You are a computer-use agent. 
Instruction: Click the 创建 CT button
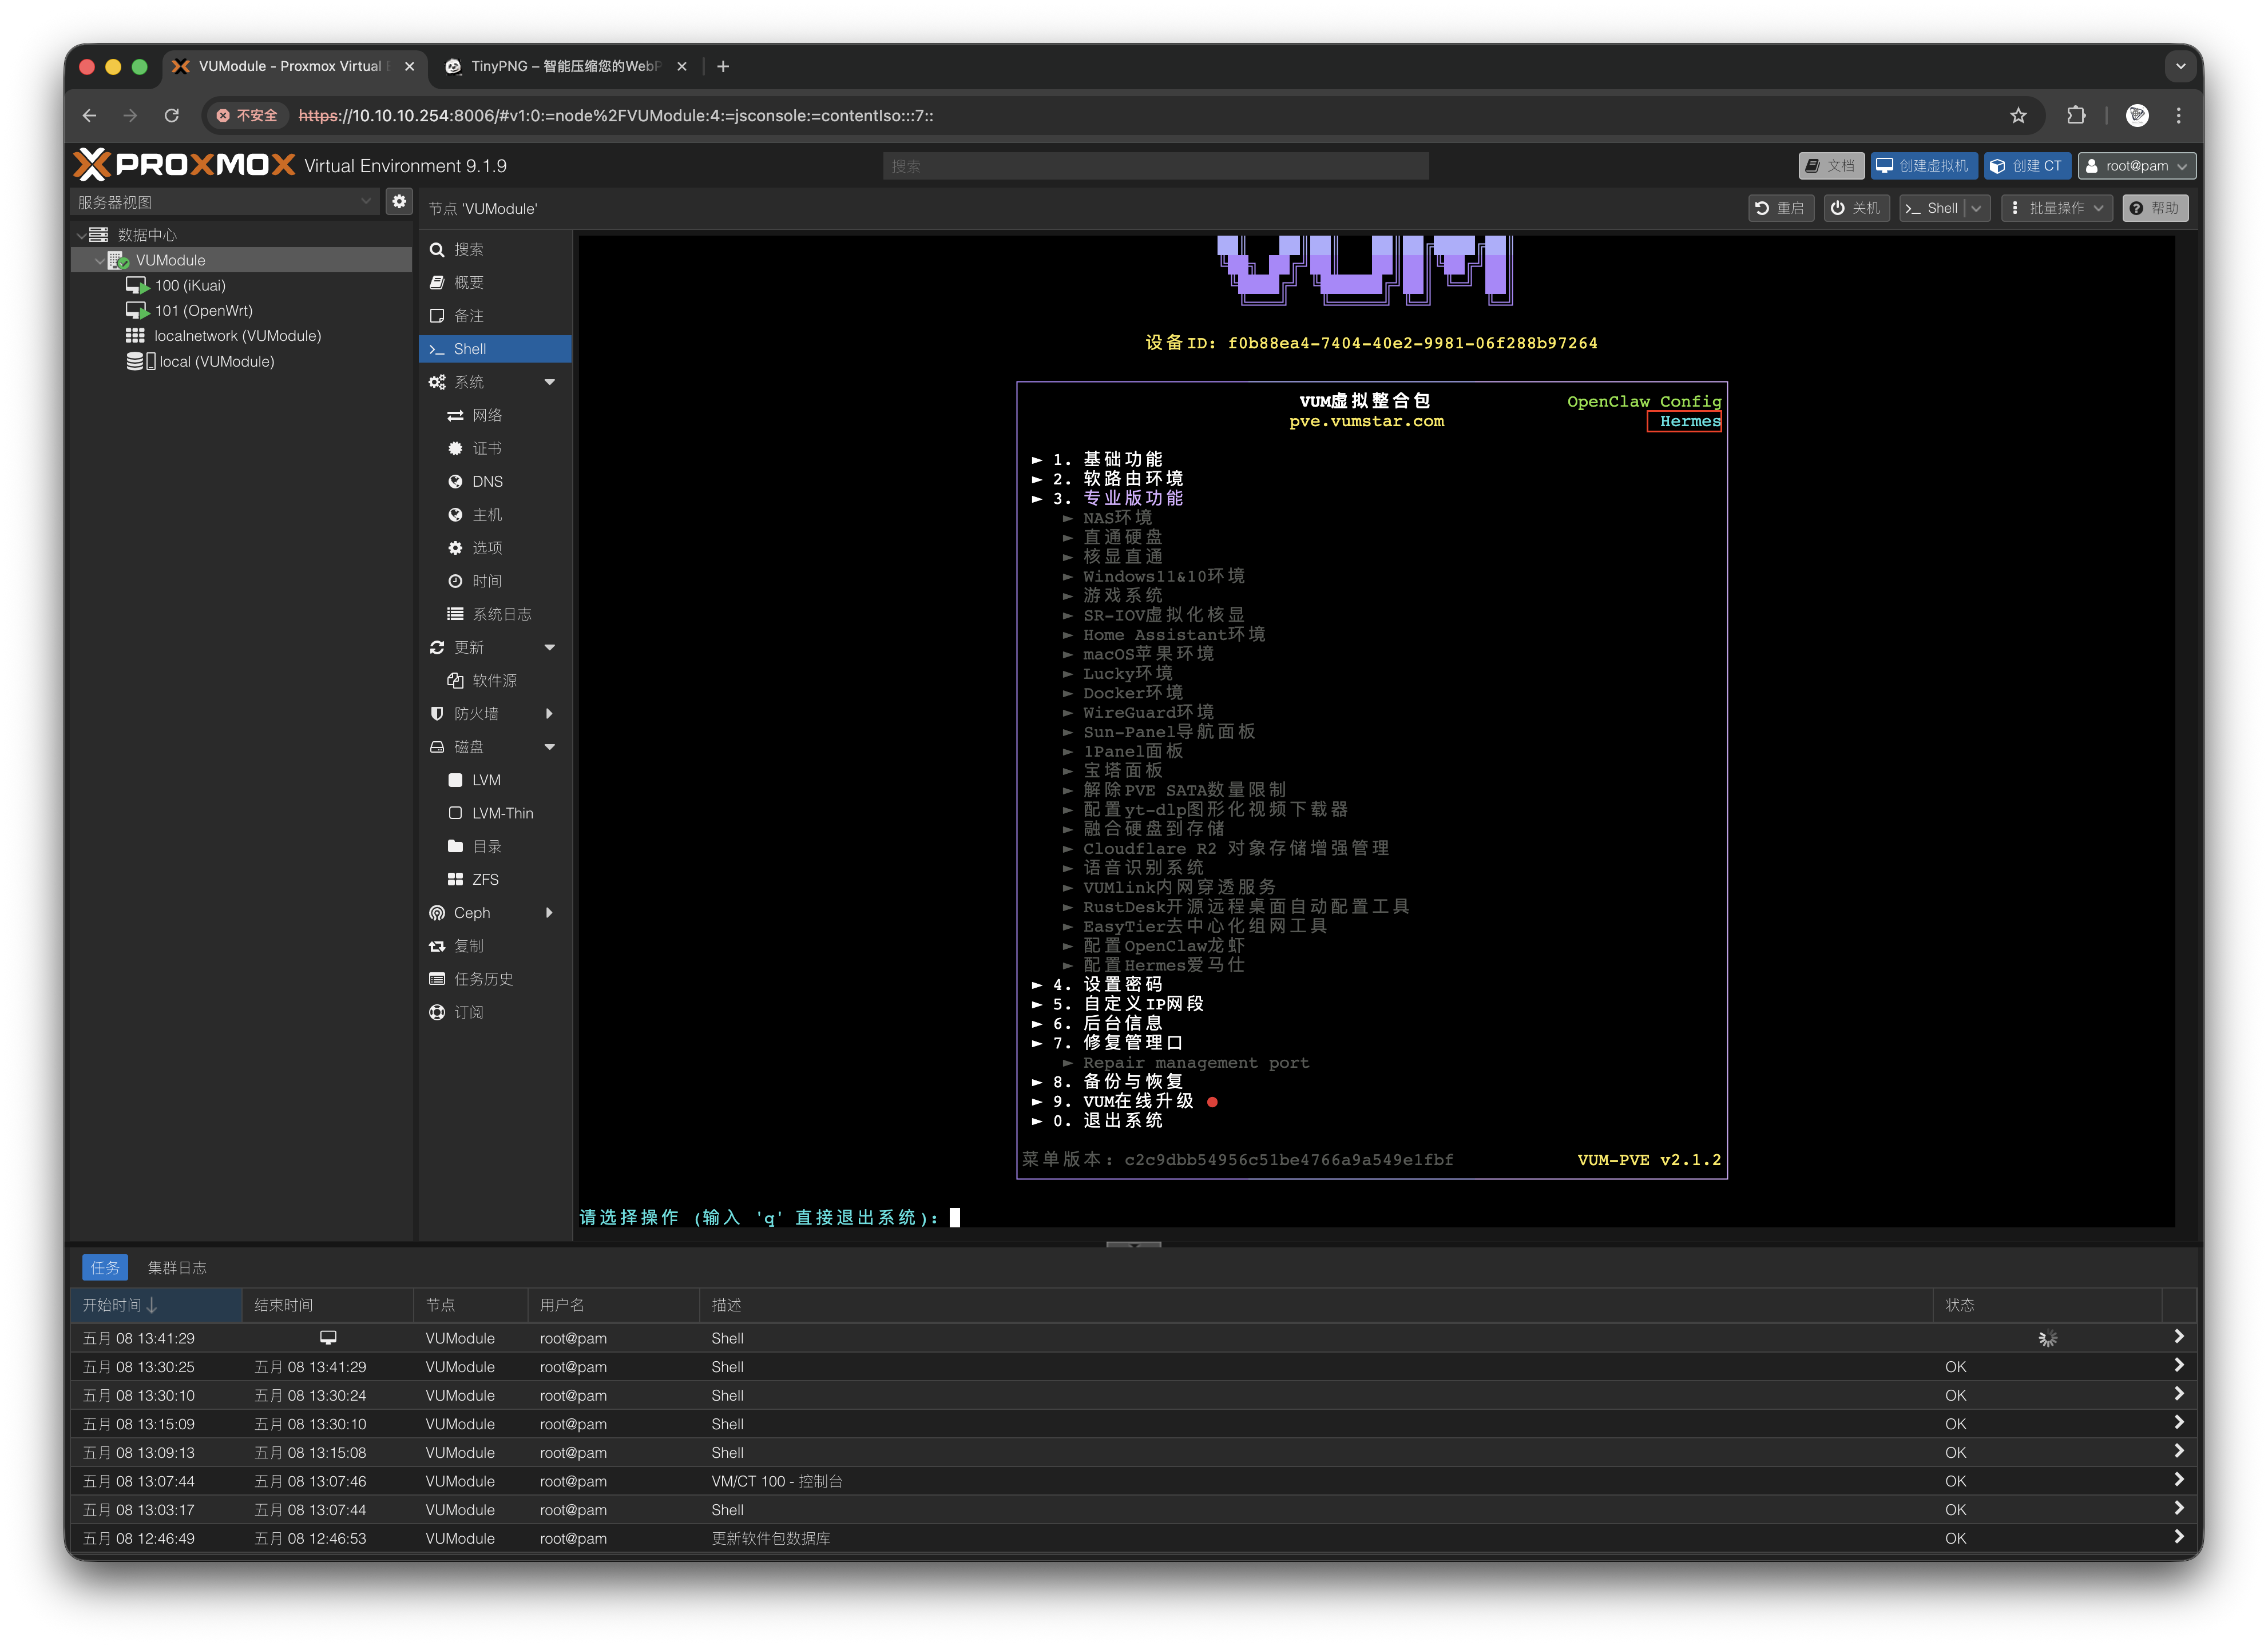tap(2027, 166)
